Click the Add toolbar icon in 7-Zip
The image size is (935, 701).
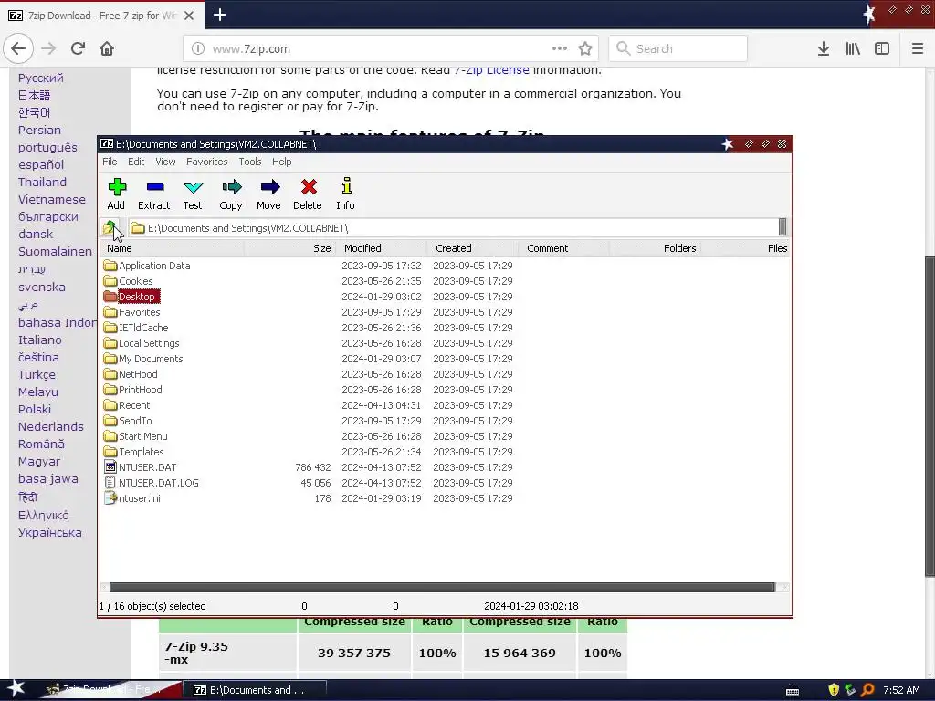click(x=116, y=194)
